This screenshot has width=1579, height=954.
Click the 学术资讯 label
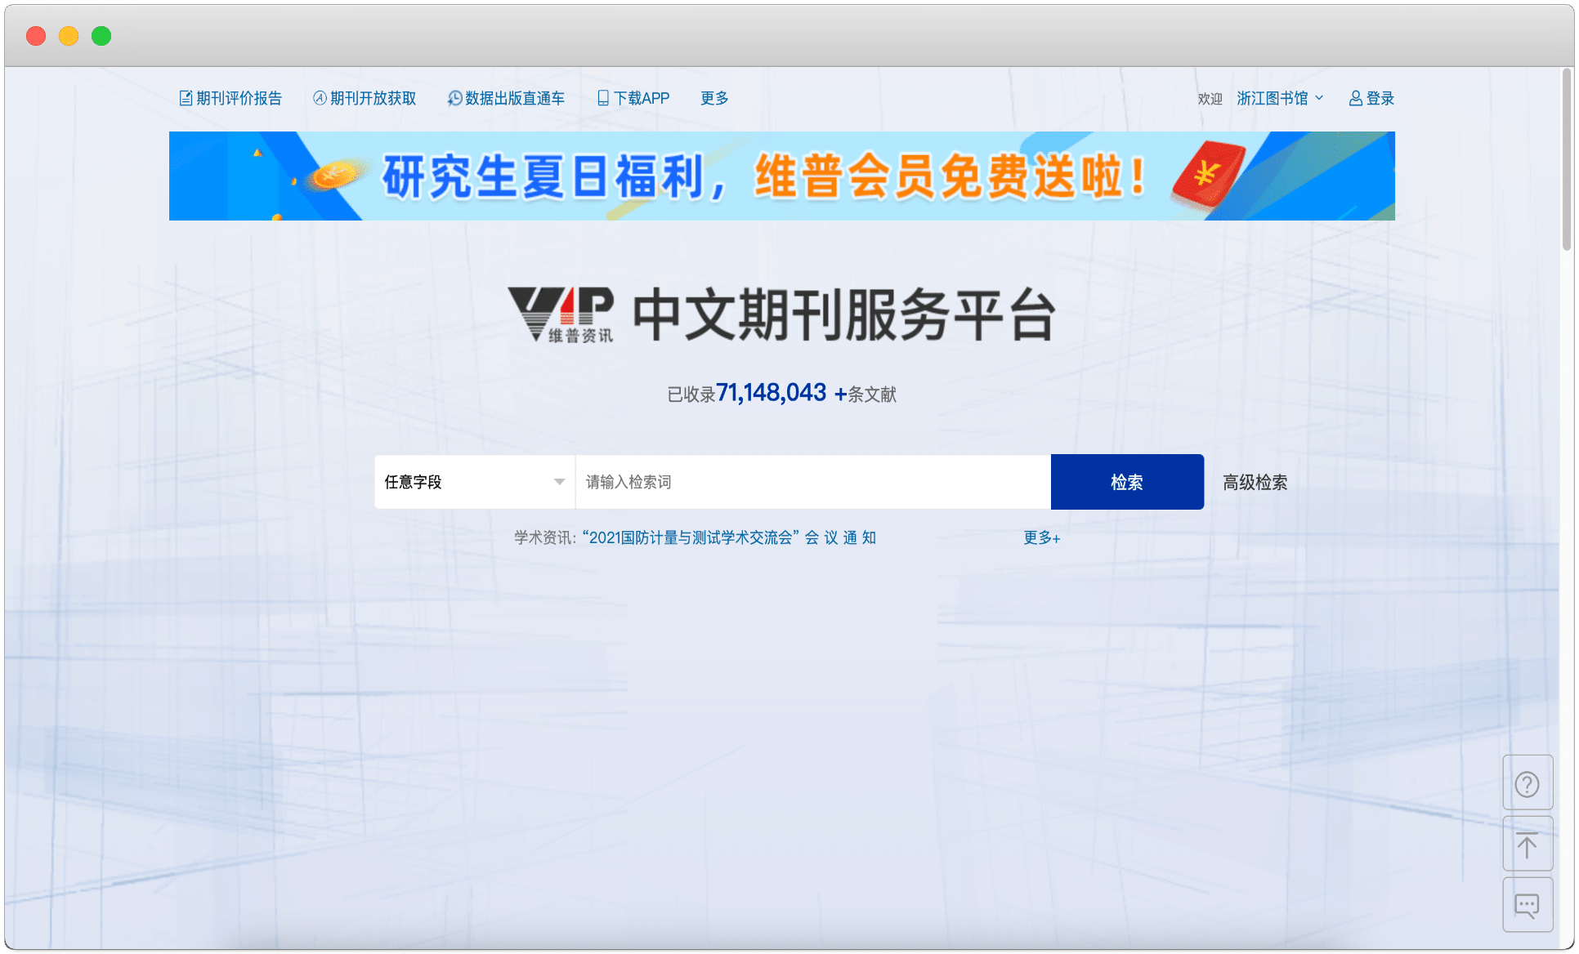[544, 537]
